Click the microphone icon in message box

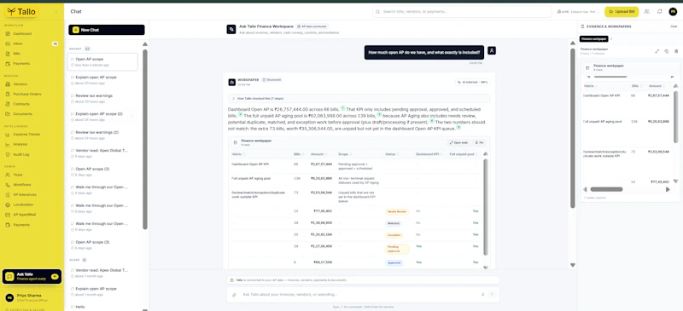pos(482,295)
